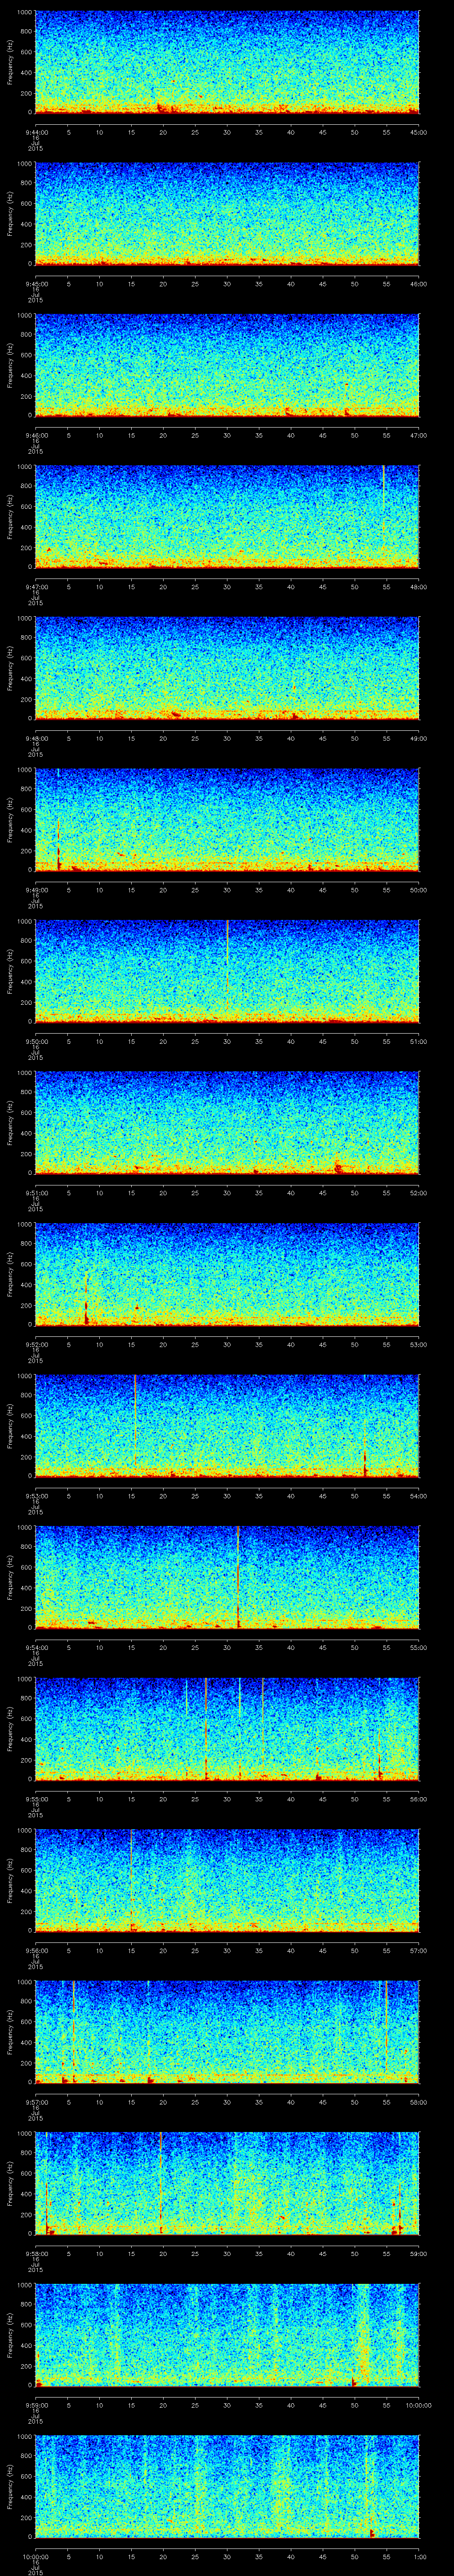This screenshot has width=454, height=2576.
Task: Click the spectrogram panel beginning at 9:48:00
Action: 227,669
